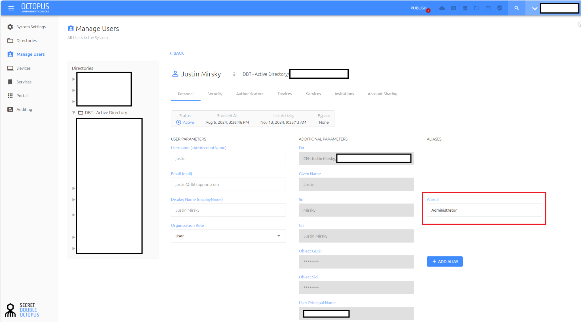Viewport: 581px width, 322px height.
Task: Open the account dropdown chevron in top right
Action: pyautogui.click(x=534, y=8)
